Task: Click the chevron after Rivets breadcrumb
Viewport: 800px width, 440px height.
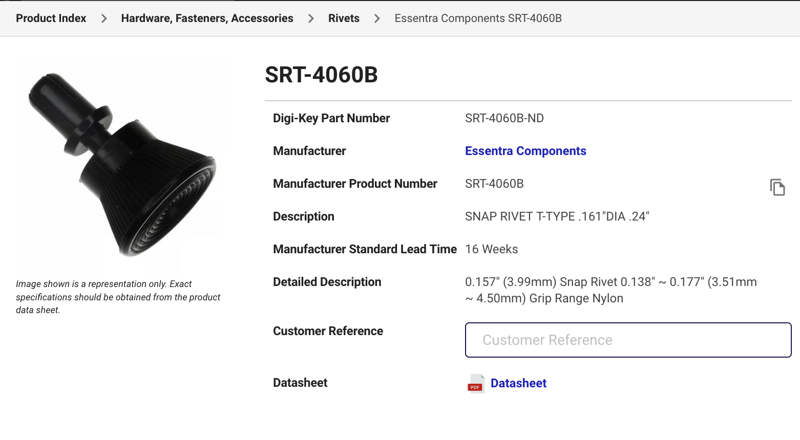Action: pyautogui.click(x=377, y=18)
